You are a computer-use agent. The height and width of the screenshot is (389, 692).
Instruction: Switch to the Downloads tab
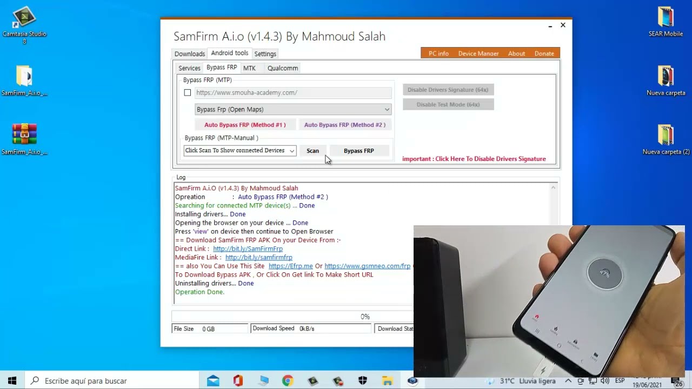pyautogui.click(x=190, y=54)
